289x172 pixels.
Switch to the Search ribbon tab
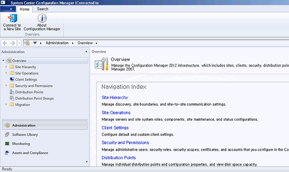pyautogui.click(x=43, y=9)
